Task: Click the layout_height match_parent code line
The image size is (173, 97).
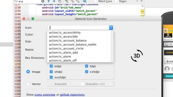Action: tap(70, 14)
